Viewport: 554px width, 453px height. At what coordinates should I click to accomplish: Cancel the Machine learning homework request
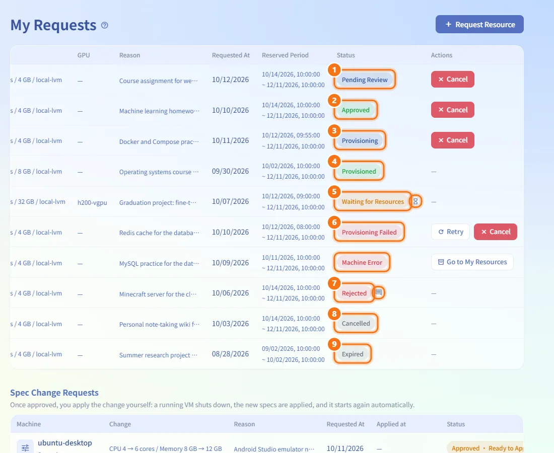click(453, 110)
